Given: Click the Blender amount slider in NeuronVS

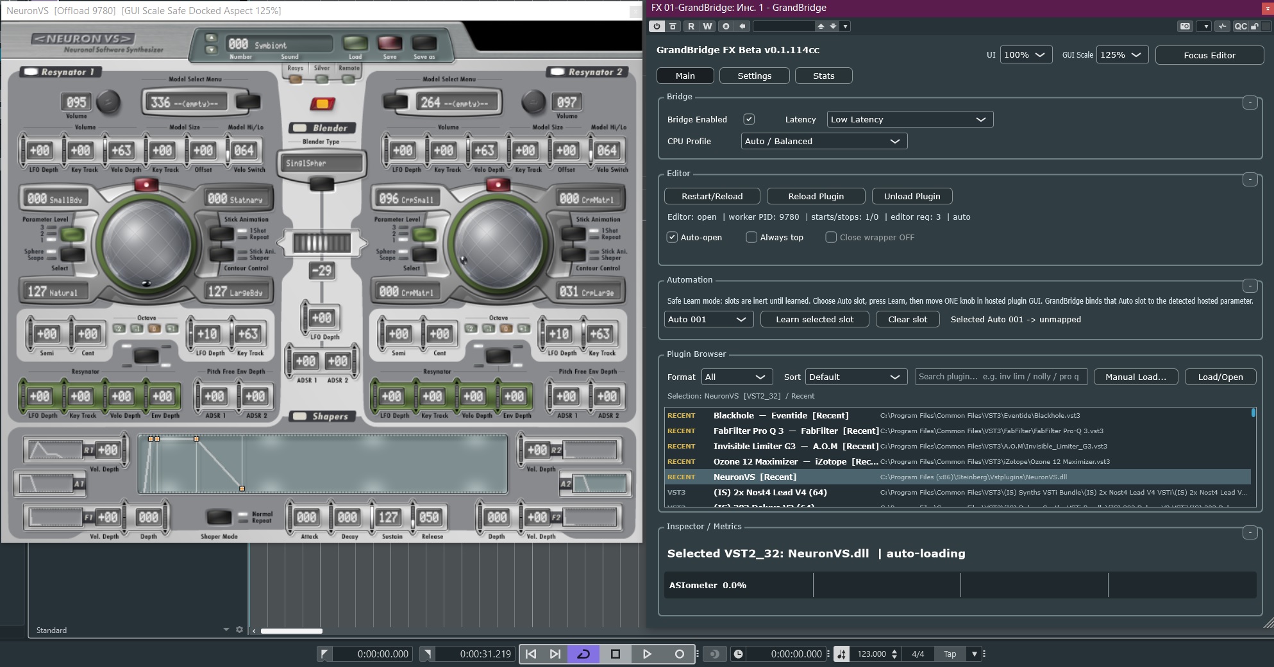Looking at the screenshot, I should 322,243.
